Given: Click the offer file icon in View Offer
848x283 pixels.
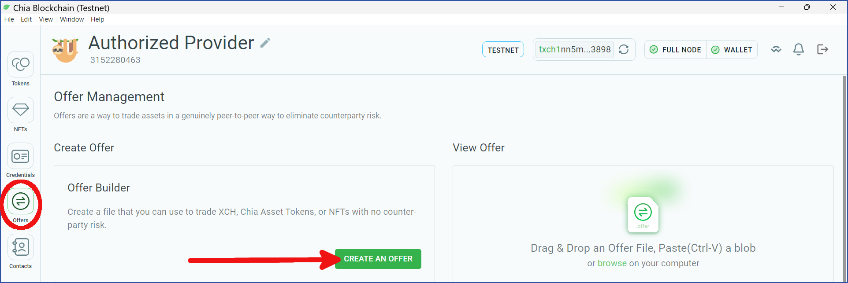Looking at the screenshot, I should tap(643, 215).
